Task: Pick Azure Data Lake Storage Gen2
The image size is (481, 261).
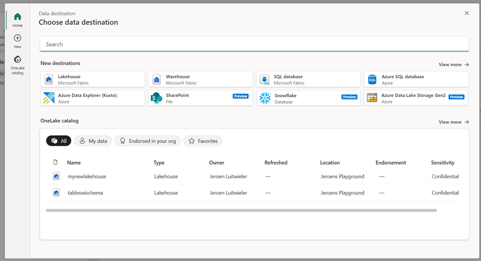Action: 416,98
